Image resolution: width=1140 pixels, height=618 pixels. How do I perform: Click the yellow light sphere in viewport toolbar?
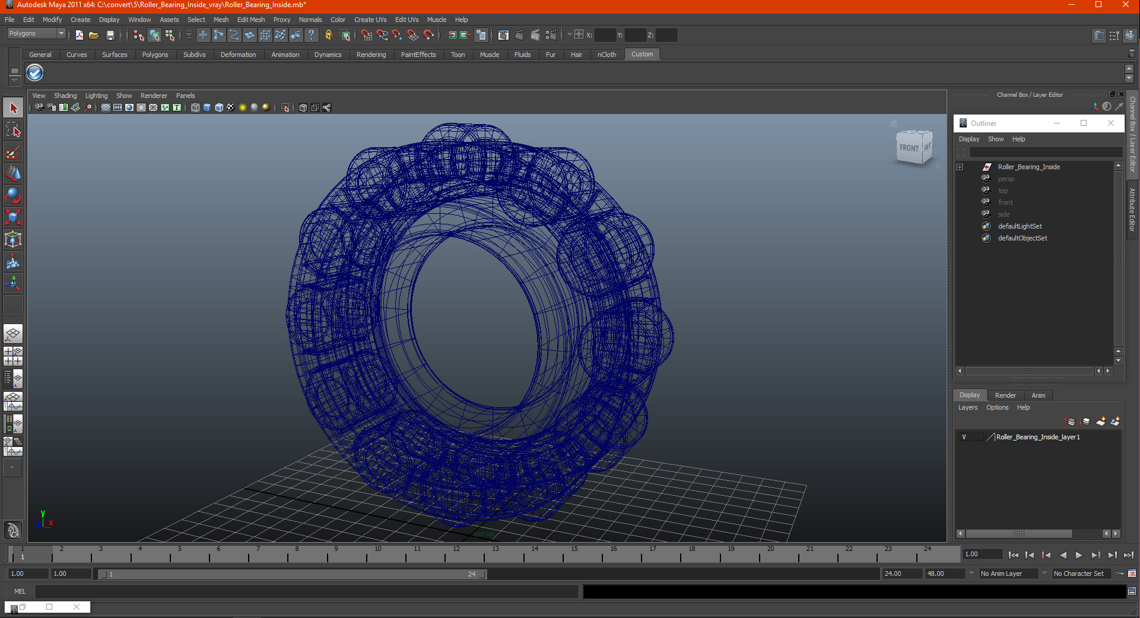coord(243,107)
